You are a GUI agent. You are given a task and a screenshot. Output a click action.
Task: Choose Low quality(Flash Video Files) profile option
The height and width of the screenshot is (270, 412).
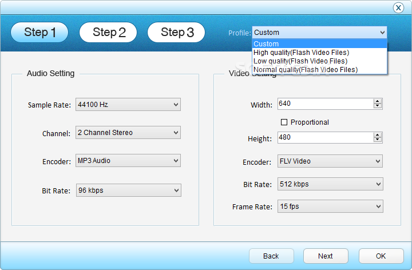pyautogui.click(x=300, y=61)
